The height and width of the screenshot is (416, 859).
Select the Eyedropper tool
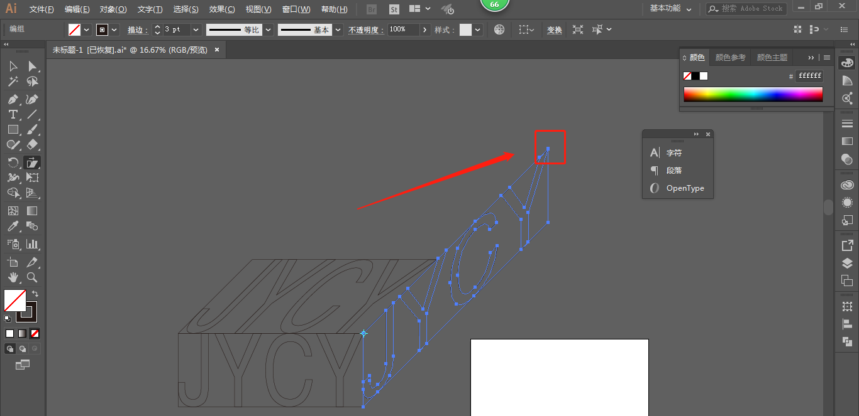(x=13, y=227)
